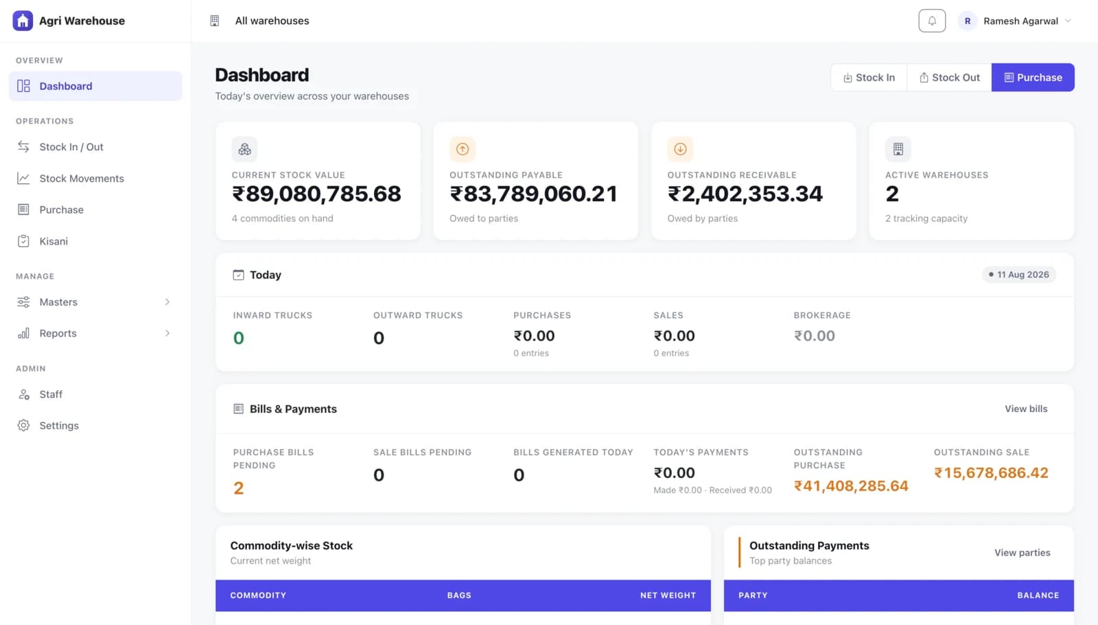Screen dimensions: 1098x625
Task: Open the Staff admin page
Action: pyautogui.click(x=95, y=394)
